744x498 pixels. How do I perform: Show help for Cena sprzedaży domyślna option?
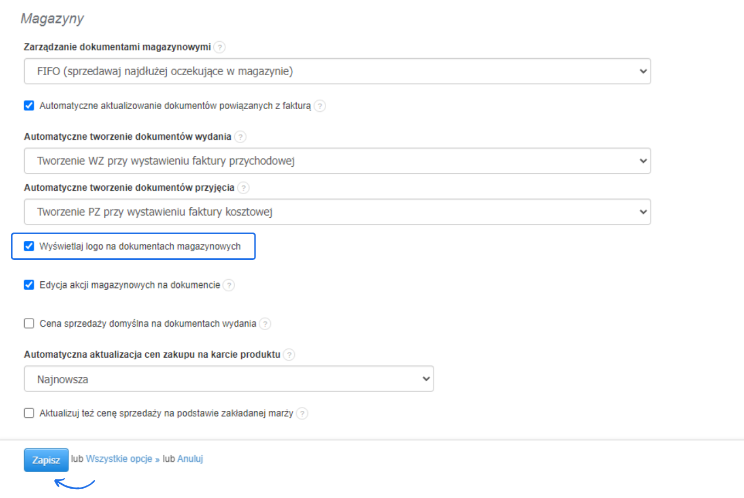pos(265,324)
